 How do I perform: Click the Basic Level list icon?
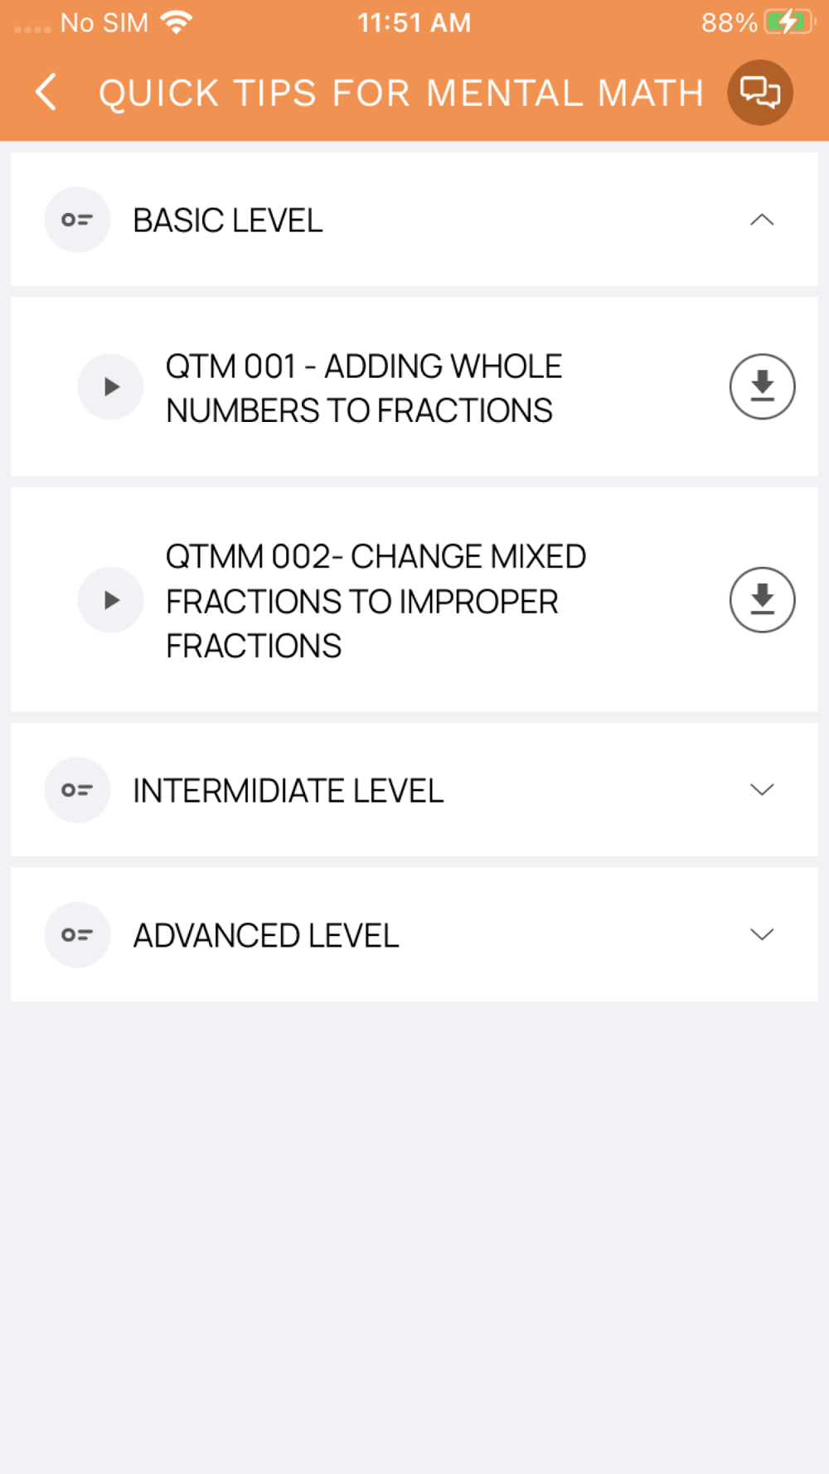click(77, 220)
